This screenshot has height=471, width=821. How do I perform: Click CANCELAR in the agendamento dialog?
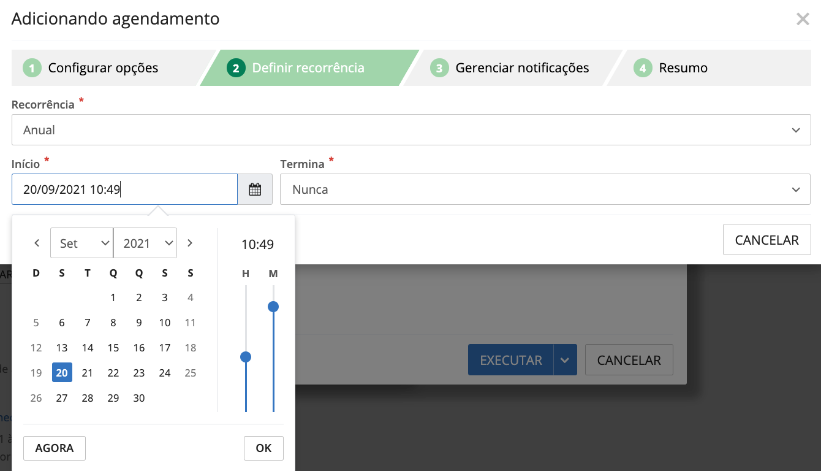[x=767, y=240]
